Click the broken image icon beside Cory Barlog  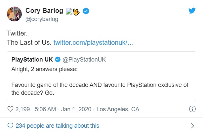point(69,12)
